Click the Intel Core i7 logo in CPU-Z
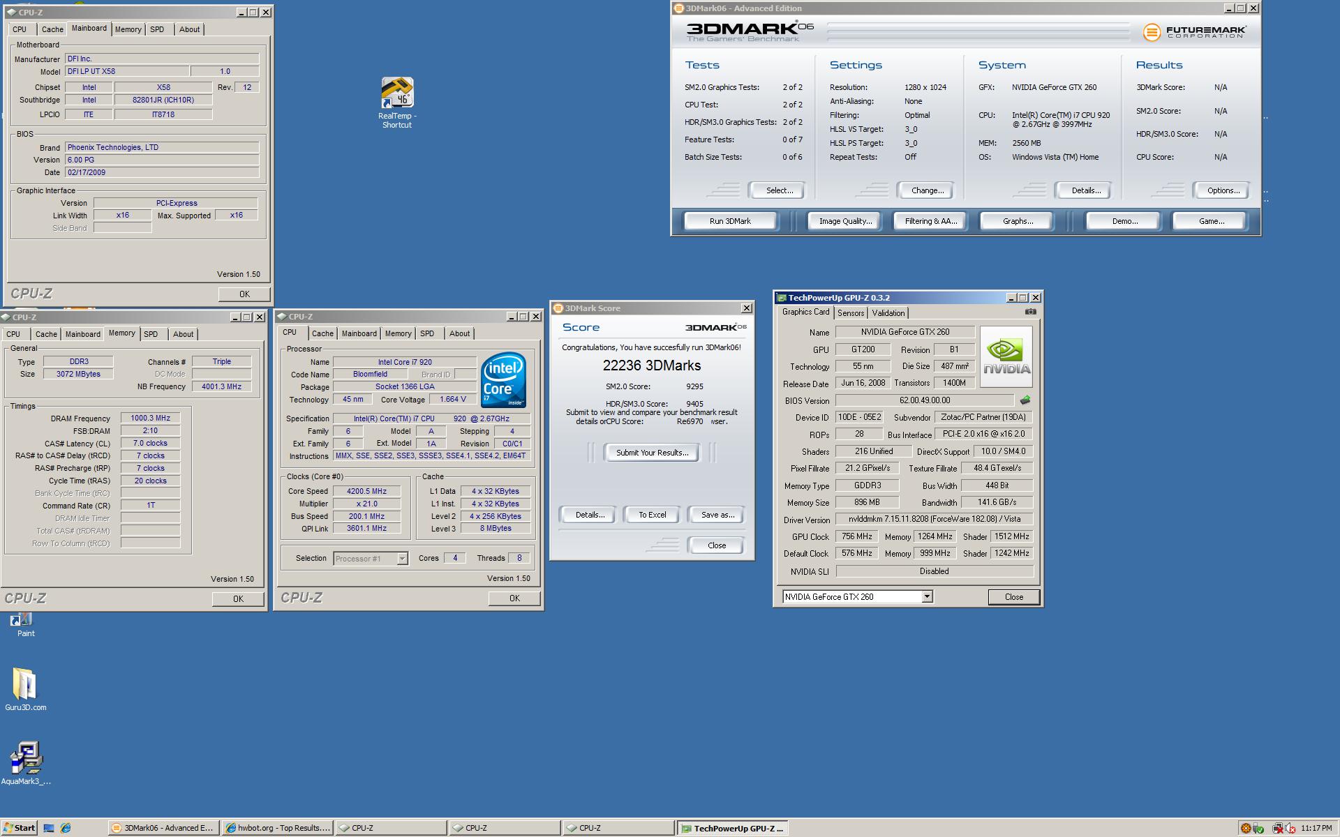Viewport: 1340px width, 837px height. point(503,380)
